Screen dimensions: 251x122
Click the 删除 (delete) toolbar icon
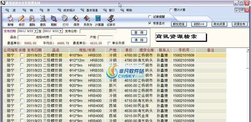click(x=32, y=19)
